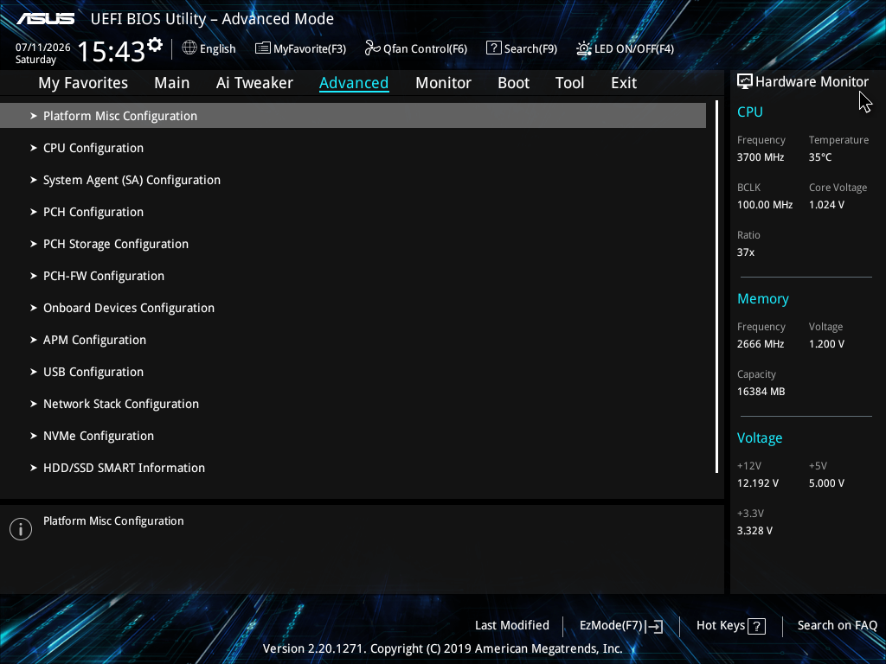Click the info icon in help area
Viewport: 886px width, 664px height.
point(21,529)
